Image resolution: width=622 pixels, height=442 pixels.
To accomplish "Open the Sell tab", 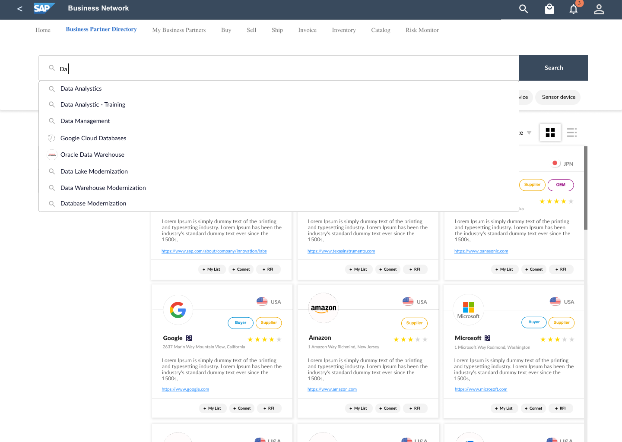I will pos(251,30).
